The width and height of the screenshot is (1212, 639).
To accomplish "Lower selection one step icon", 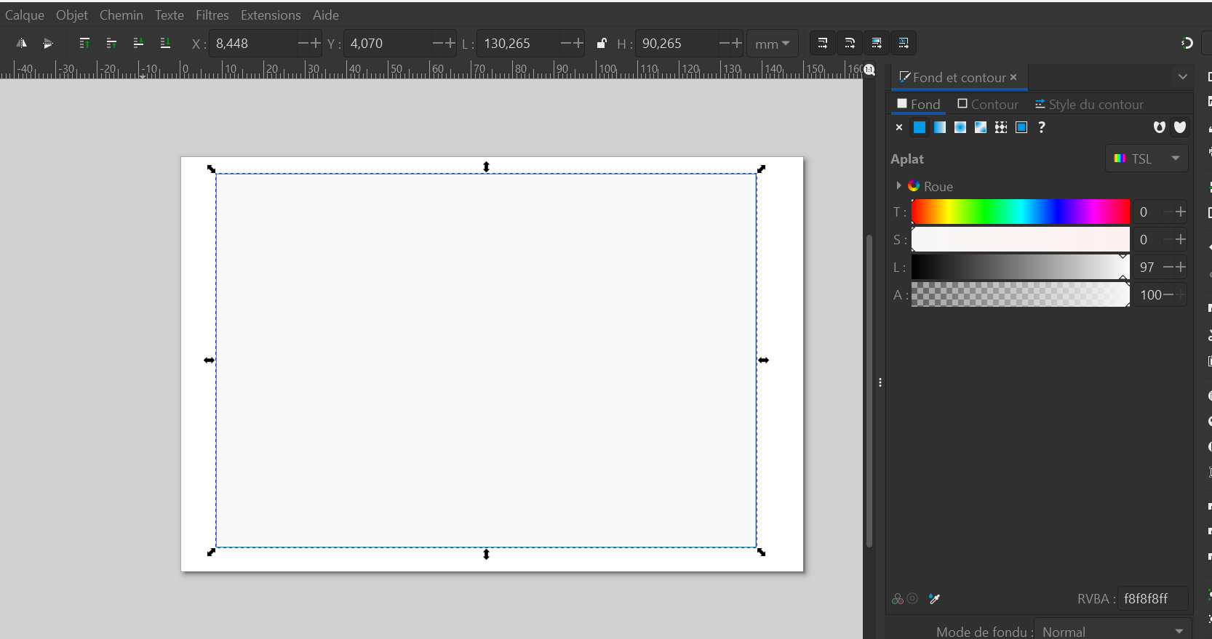I will pyautogui.click(x=138, y=44).
